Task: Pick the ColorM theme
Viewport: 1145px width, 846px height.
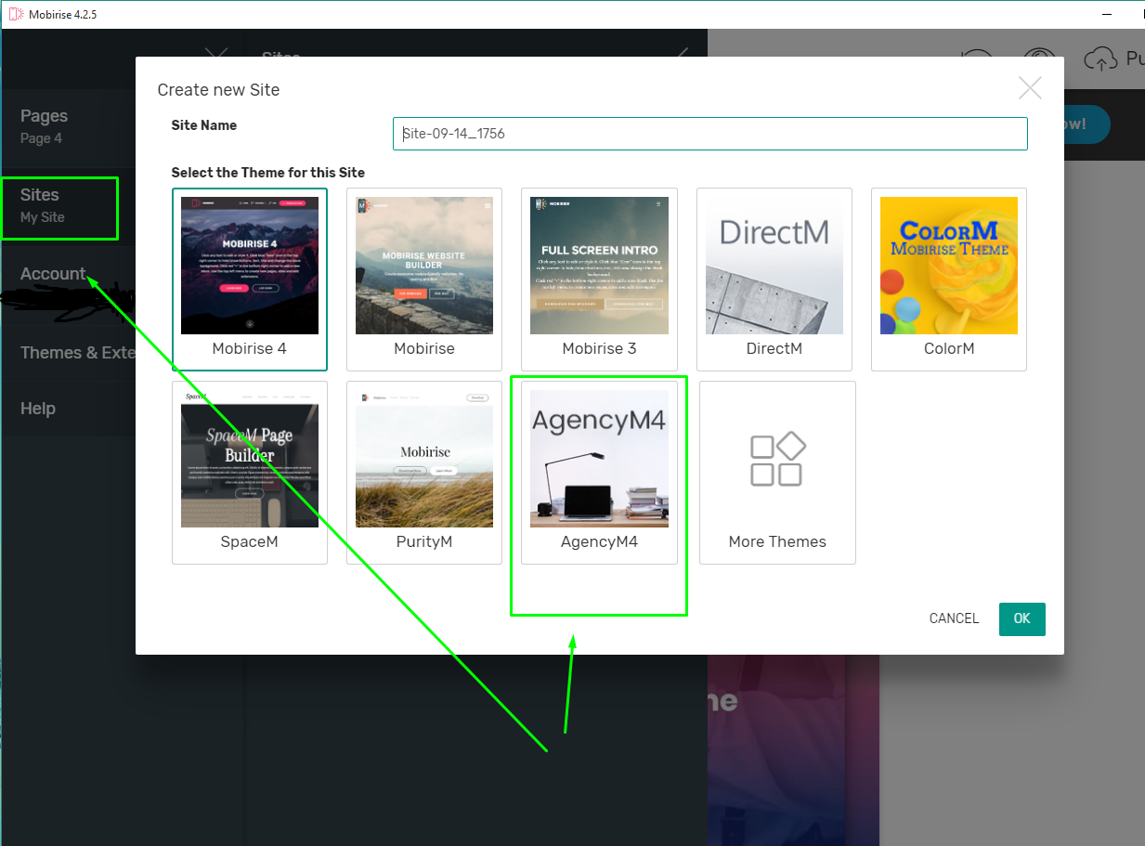Action: 948,265
